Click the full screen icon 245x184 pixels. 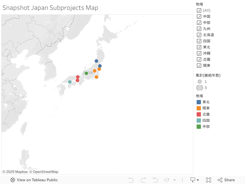coord(209,180)
